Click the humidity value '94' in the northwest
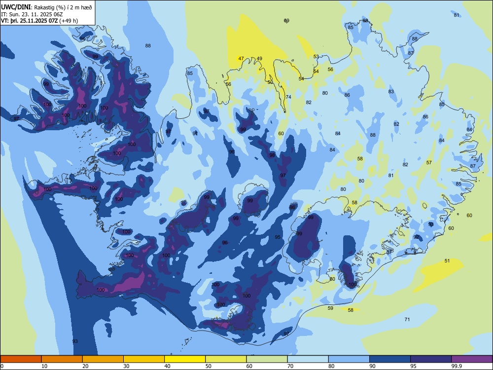This screenshot has height=370, width=493. tap(82, 38)
